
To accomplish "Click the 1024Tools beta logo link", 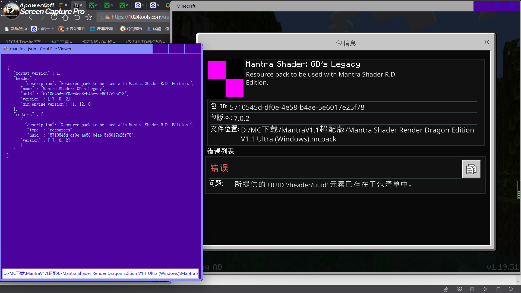I will click(23, 42).
